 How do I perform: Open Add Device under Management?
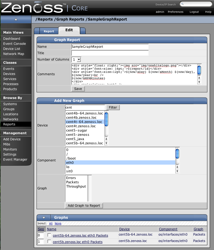tap(12, 139)
